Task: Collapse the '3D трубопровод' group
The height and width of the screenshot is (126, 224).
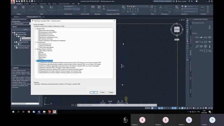Action: 36,42
